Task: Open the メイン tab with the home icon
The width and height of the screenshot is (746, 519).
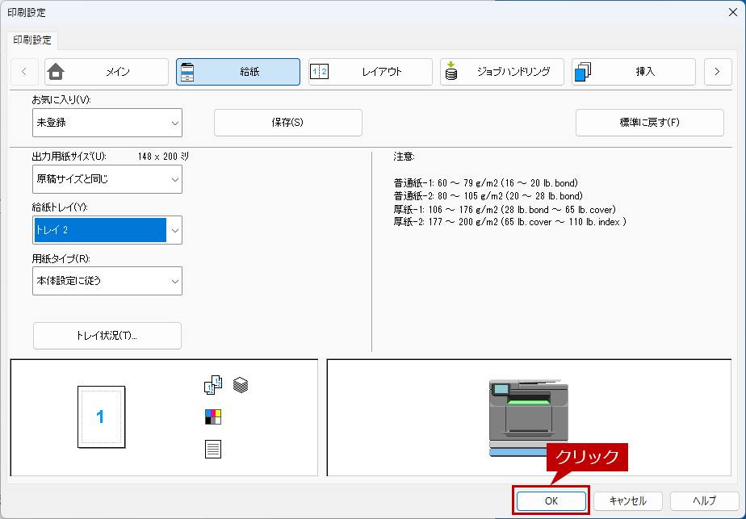Action: (x=107, y=72)
